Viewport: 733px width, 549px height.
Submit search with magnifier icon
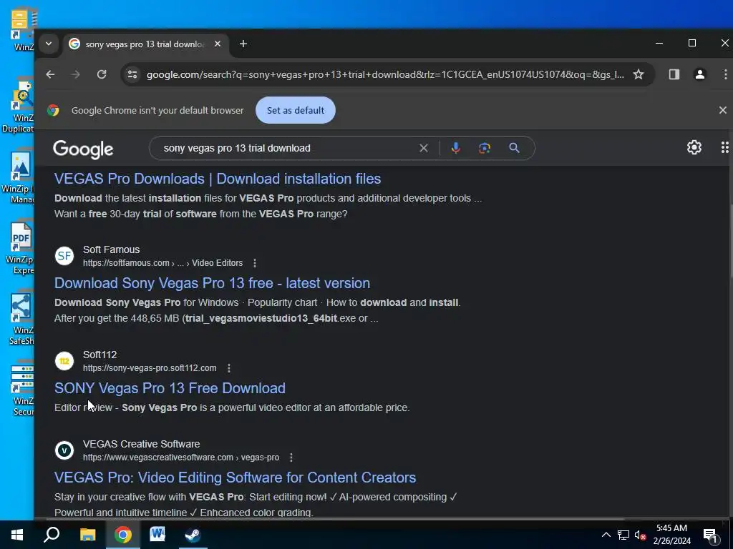(x=514, y=148)
